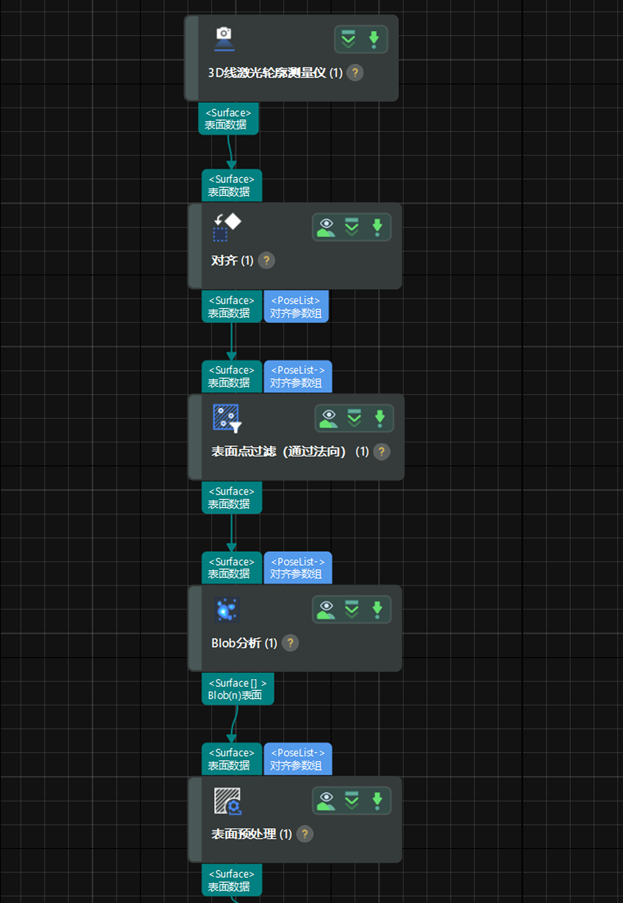Click the Surface output port under 3D线激光轮廓测量仪

click(228, 119)
